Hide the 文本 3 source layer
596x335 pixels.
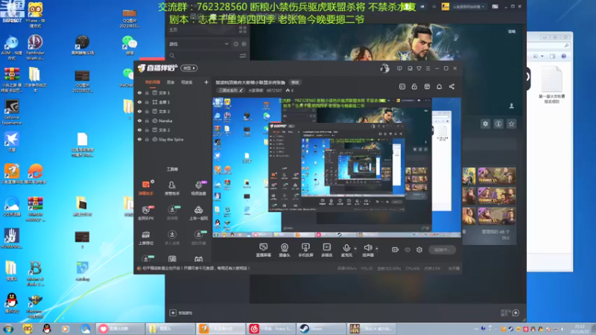point(139,111)
